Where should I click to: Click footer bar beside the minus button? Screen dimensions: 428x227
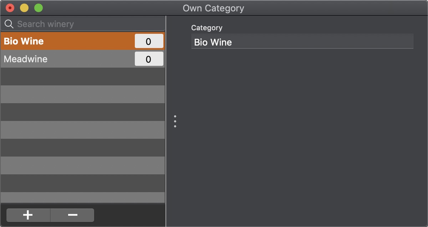point(128,215)
